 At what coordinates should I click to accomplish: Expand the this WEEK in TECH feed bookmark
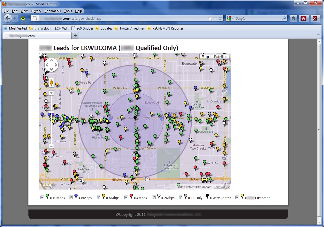point(49,28)
